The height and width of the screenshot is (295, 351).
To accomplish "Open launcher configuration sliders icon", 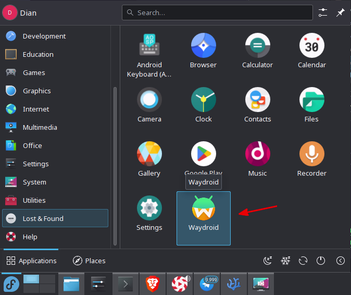I will (x=323, y=13).
